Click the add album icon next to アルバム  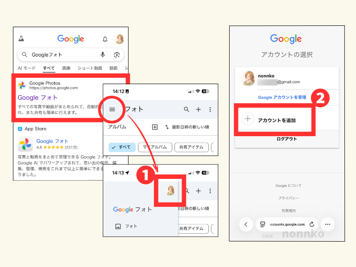click(x=155, y=127)
